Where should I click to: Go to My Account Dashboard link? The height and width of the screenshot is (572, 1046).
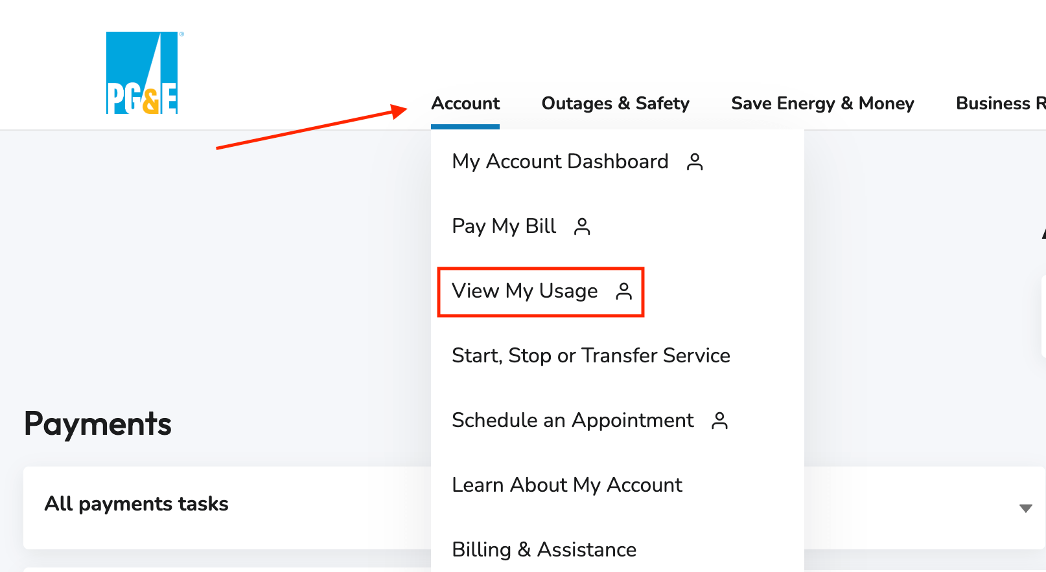560,162
